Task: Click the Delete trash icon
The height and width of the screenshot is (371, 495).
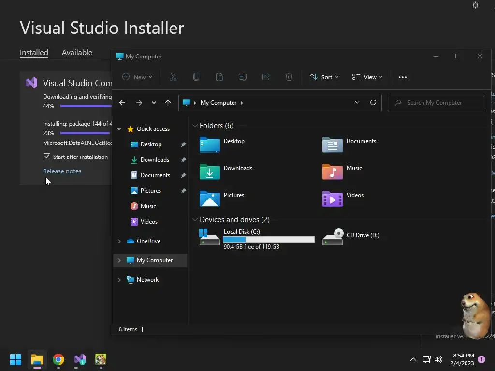Action: point(289,77)
